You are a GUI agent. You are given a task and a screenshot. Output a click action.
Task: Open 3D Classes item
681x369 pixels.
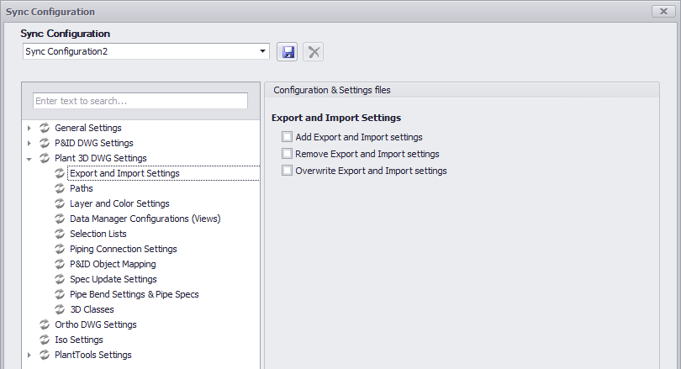pyautogui.click(x=92, y=309)
